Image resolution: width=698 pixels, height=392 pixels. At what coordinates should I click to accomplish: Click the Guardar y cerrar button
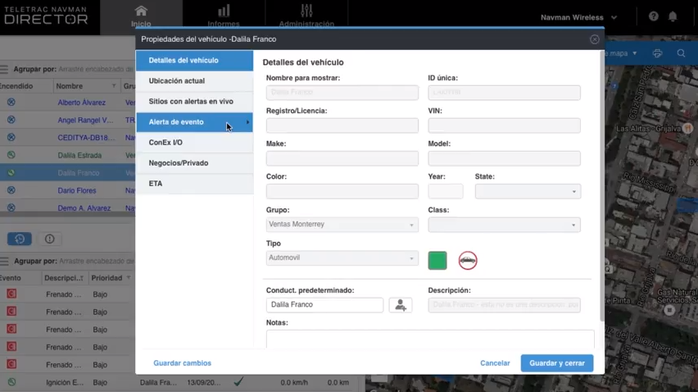tap(557, 363)
